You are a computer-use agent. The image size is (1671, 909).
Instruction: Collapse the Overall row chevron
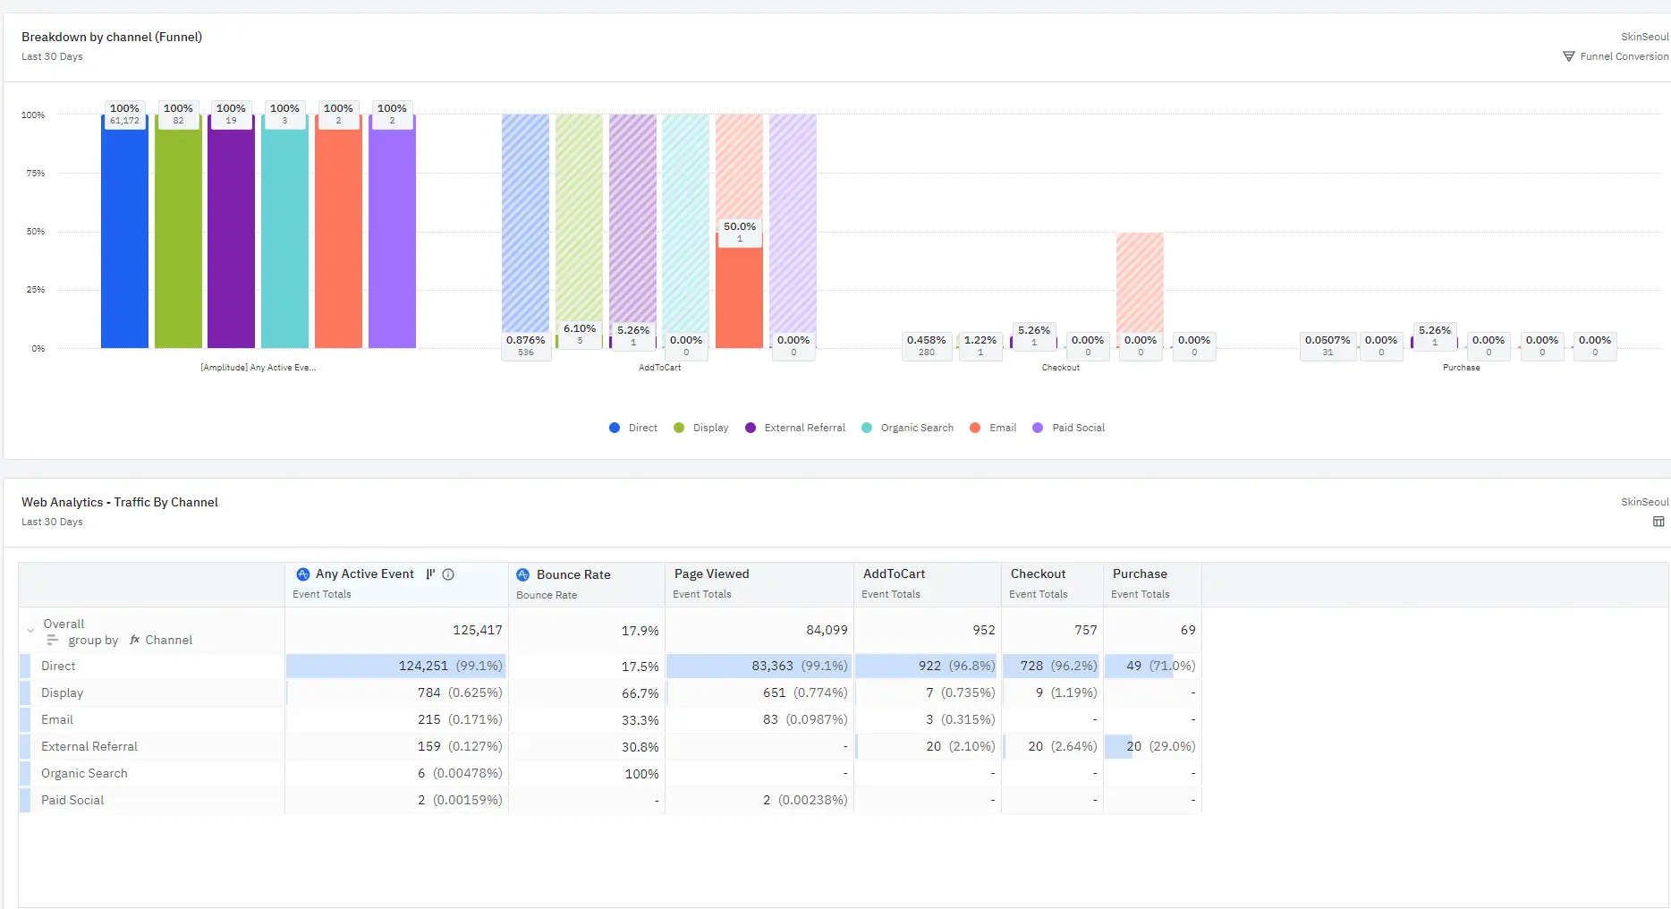coord(30,631)
